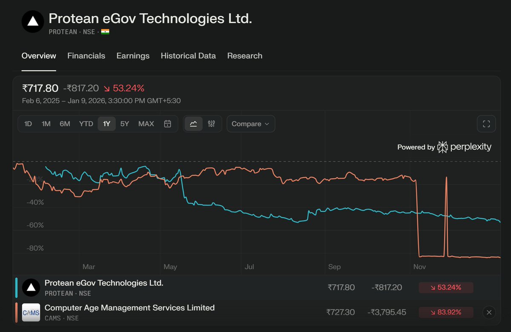Click the India flag icon
The width and height of the screenshot is (511, 332).
point(105,32)
